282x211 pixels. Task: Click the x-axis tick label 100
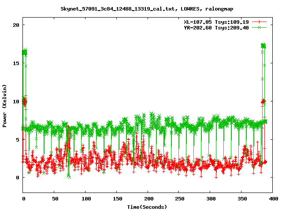(x=86, y=199)
